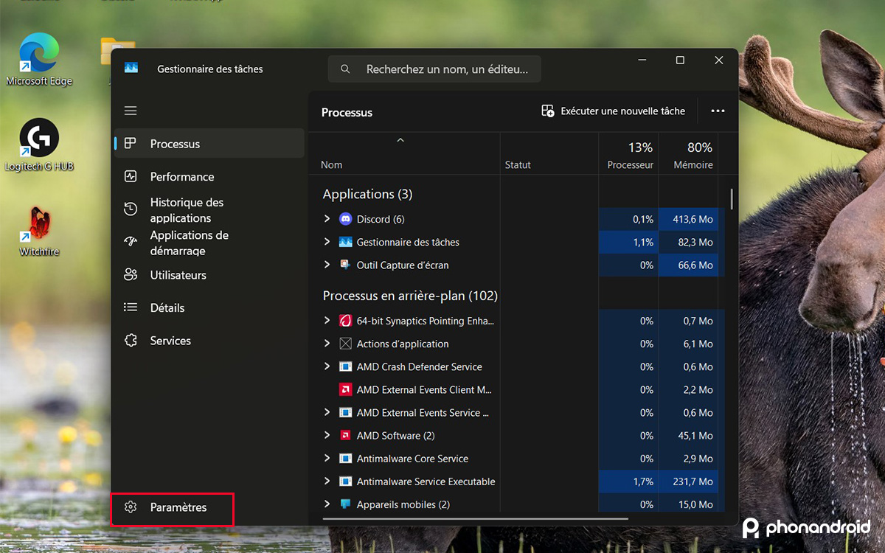The image size is (885, 553).
Task: Expand AMD Software (2) row
Action: (327, 435)
